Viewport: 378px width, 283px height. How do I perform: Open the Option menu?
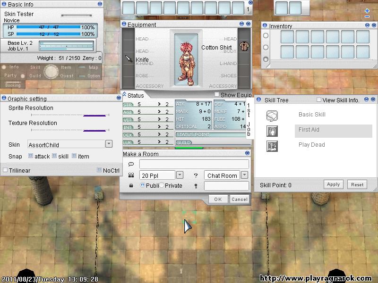94,76
